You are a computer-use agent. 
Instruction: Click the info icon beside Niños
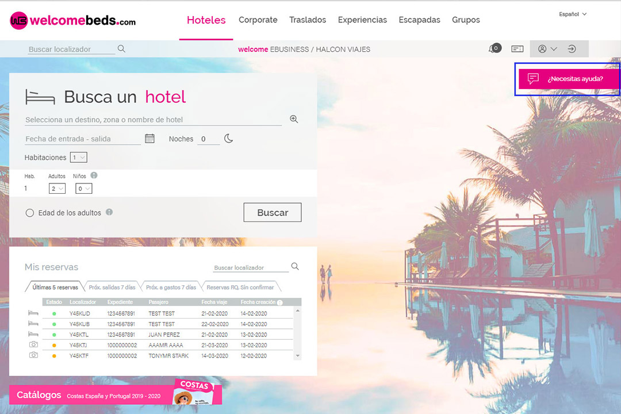click(x=94, y=175)
